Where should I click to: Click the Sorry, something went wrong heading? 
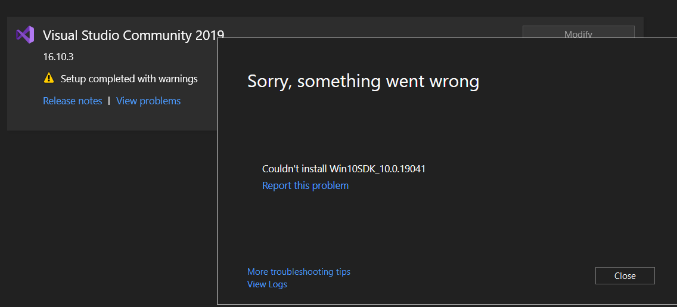[363, 80]
